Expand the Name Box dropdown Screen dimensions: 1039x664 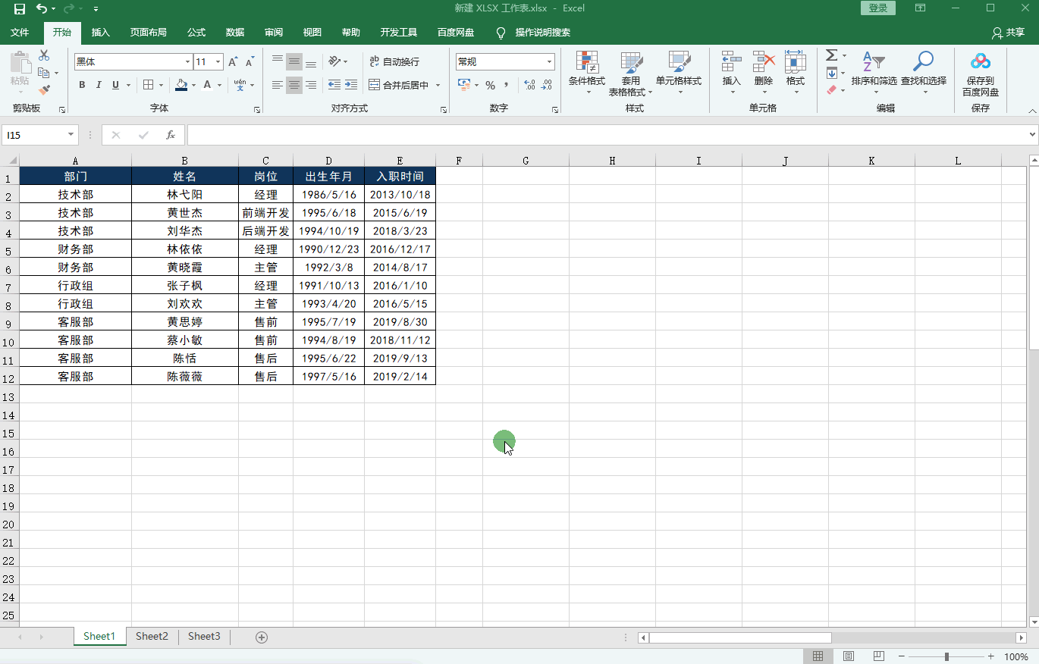[71, 135]
